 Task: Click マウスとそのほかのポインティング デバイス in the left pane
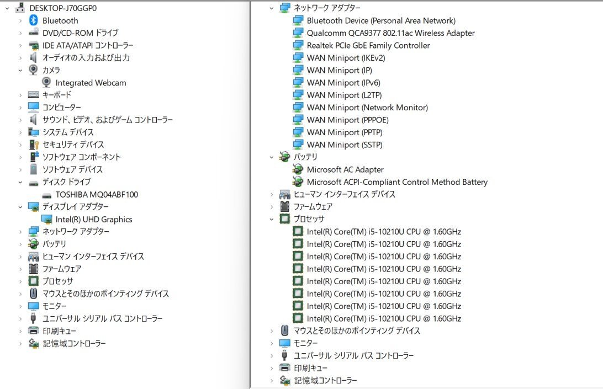point(105,294)
